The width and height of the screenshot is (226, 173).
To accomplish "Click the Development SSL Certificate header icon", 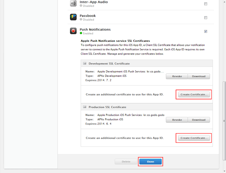I will (x=85, y=63).
